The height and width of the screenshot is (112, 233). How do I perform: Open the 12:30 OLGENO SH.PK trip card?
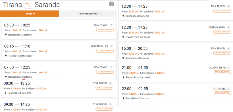[x=176, y=32]
